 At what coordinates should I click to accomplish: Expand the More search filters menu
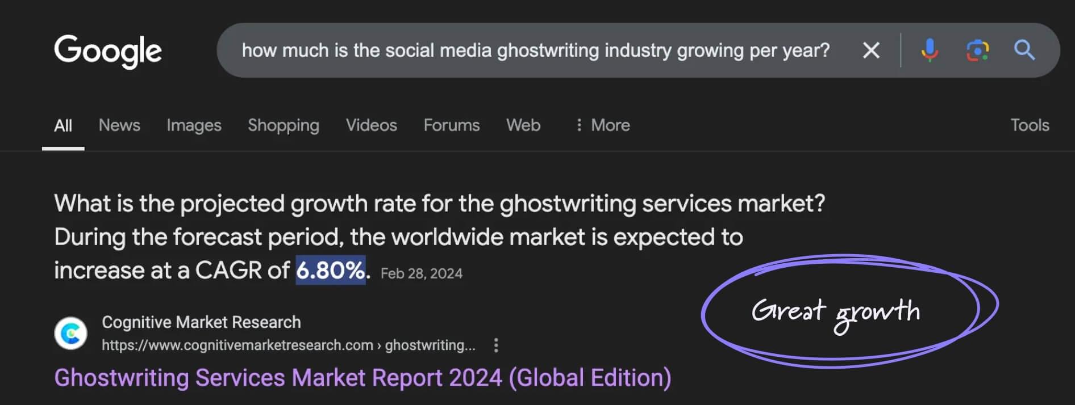(x=603, y=125)
